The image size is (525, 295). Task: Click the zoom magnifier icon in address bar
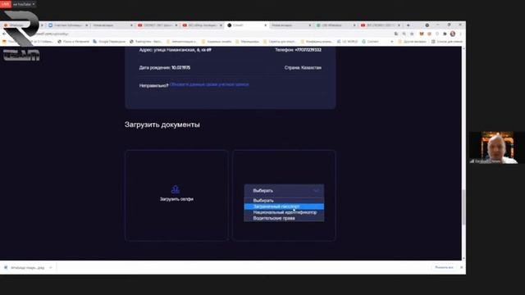[404, 34]
